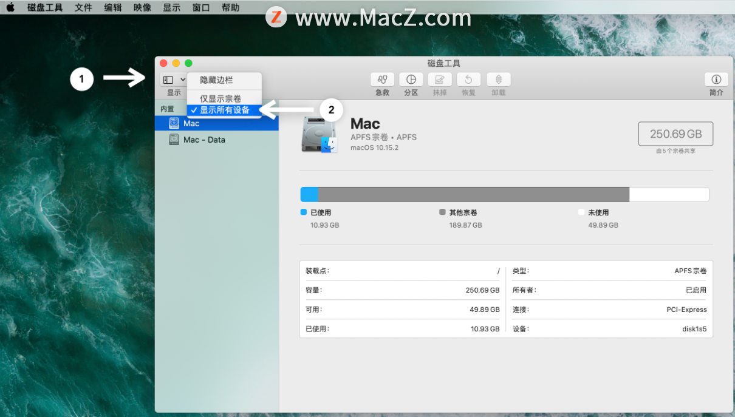735x417 pixels.
Task: Click the 250.69 GB capacity box
Action: [x=675, y=134]
